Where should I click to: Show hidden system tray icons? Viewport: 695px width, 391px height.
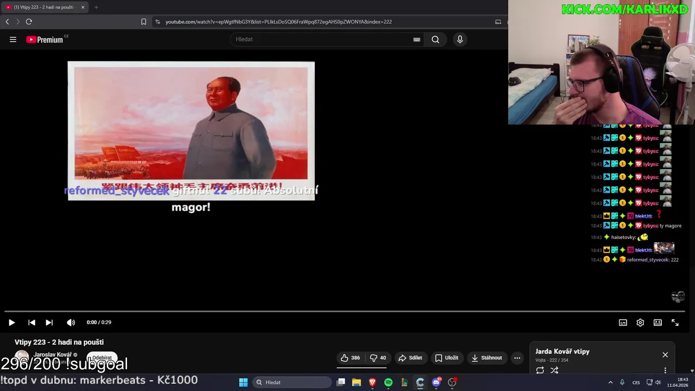click(610, 382)
